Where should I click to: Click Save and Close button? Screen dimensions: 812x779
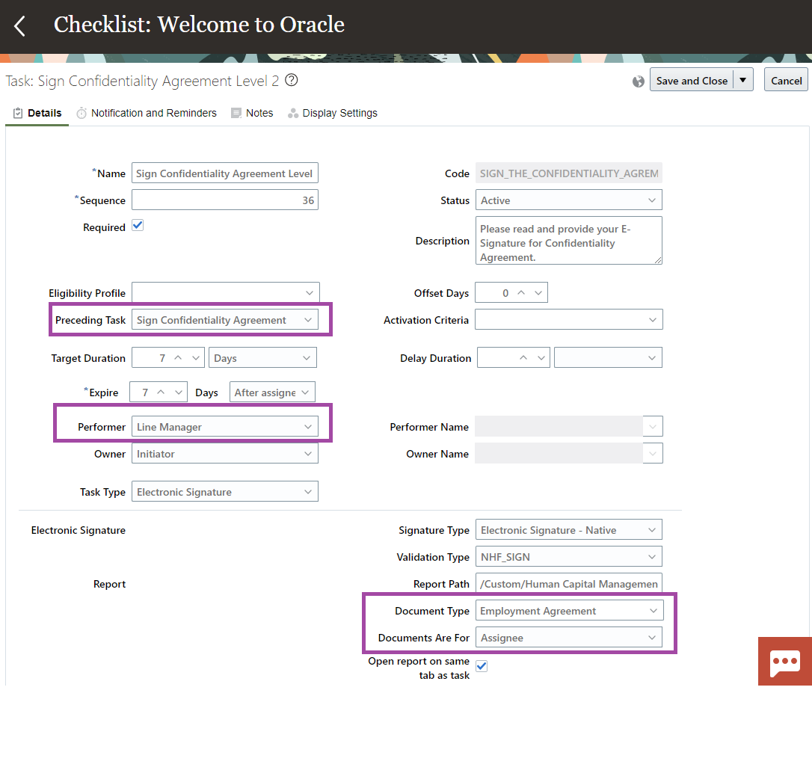tap(692, 80)
